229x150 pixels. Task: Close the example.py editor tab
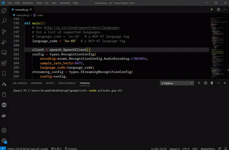pos(31,10)
